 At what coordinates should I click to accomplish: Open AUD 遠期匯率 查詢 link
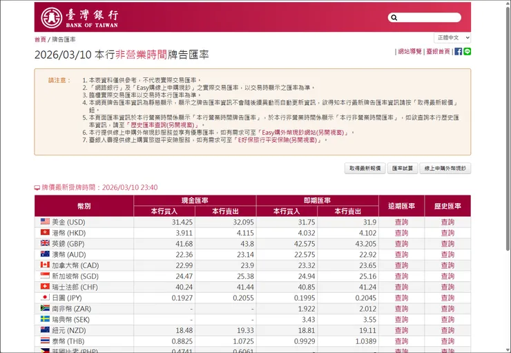tap(401, 254)
